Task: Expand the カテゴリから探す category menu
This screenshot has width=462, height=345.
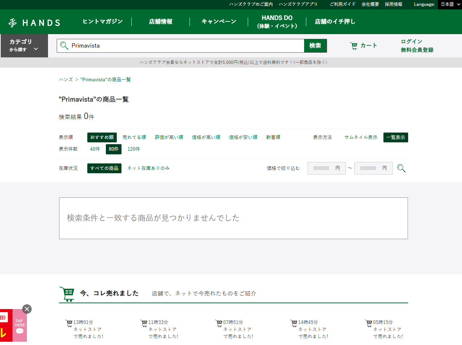Action: (x=24, y=46)
